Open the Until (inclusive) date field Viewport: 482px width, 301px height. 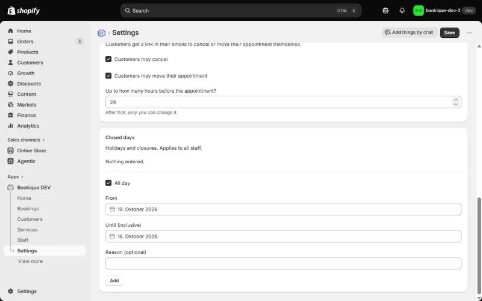point(283,236)
